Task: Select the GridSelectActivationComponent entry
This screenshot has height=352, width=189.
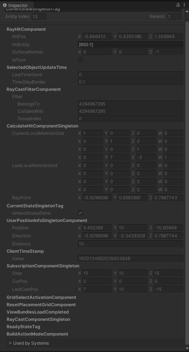Action: click(x=41, y=297)
